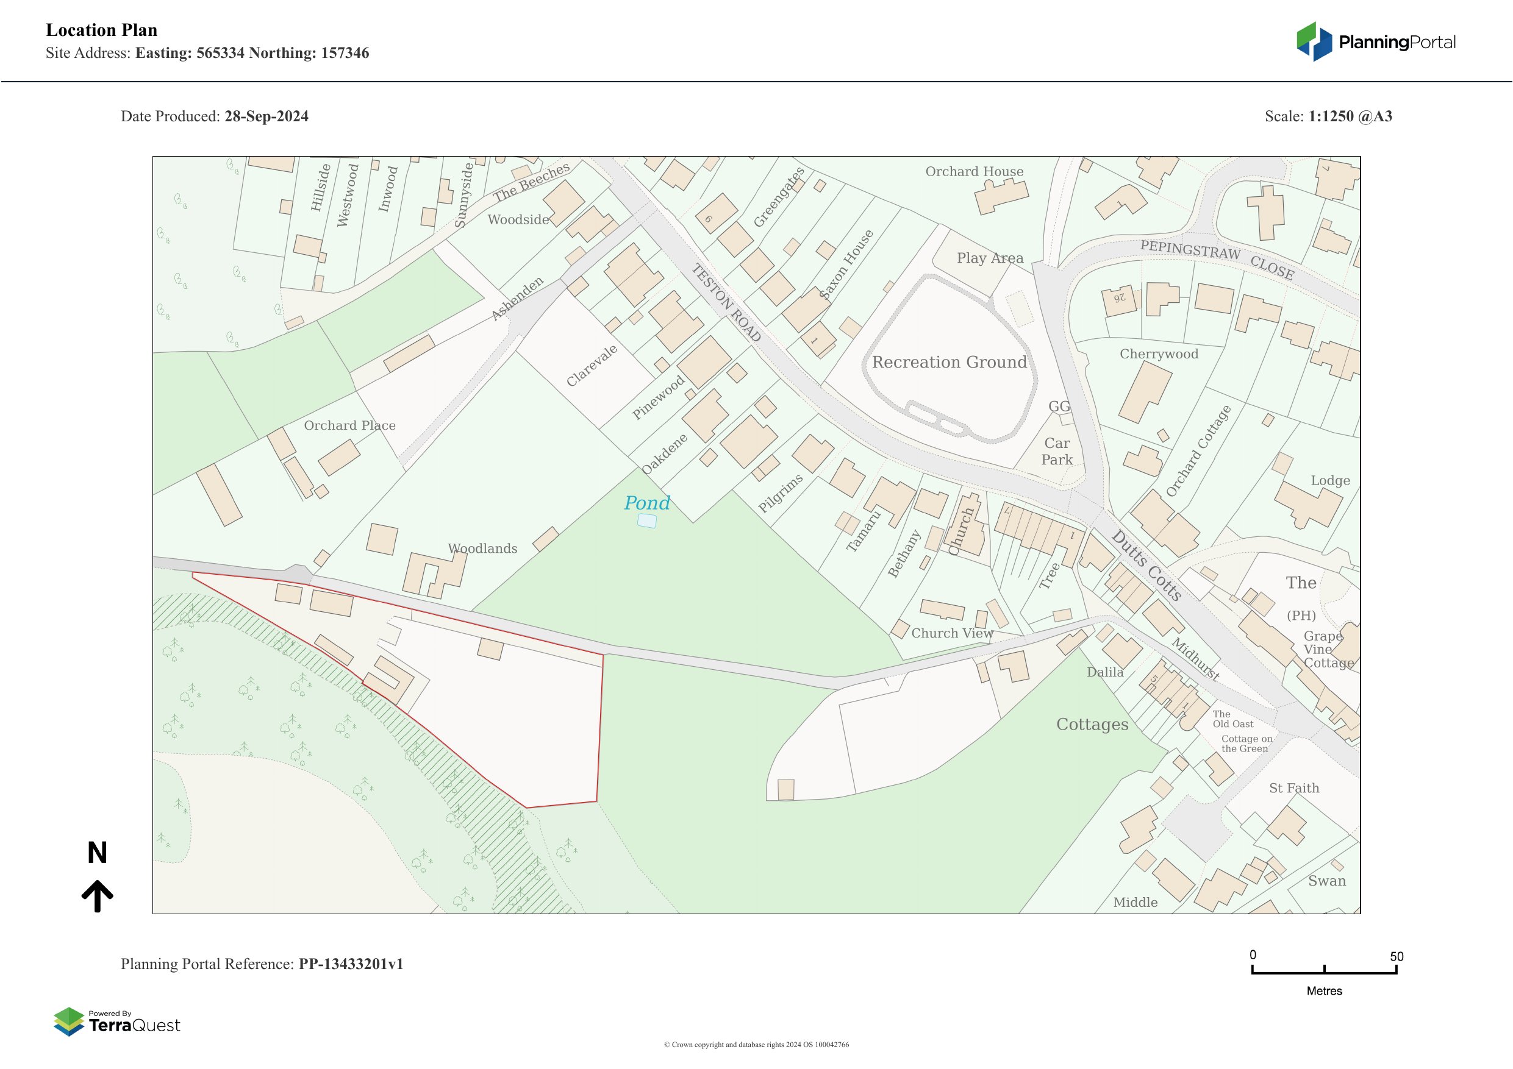Click the TerraQuest layered logo icon

[68, 1021]
